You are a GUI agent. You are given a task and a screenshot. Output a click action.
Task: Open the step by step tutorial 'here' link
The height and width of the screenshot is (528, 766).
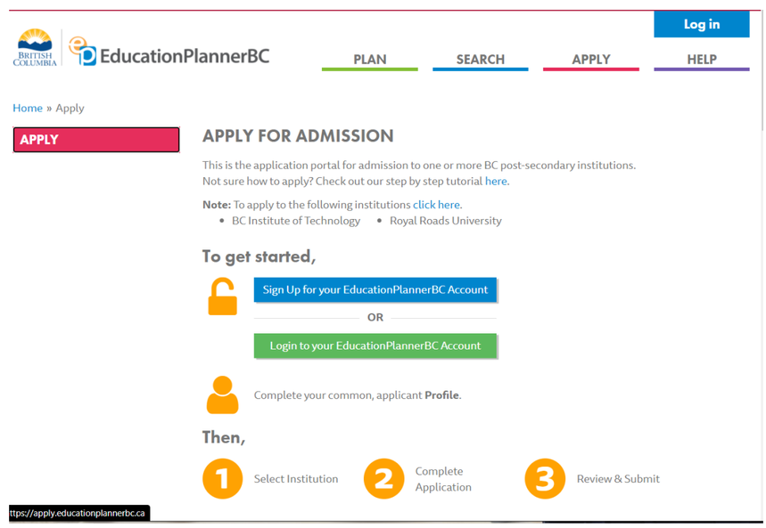coord(496,181)
